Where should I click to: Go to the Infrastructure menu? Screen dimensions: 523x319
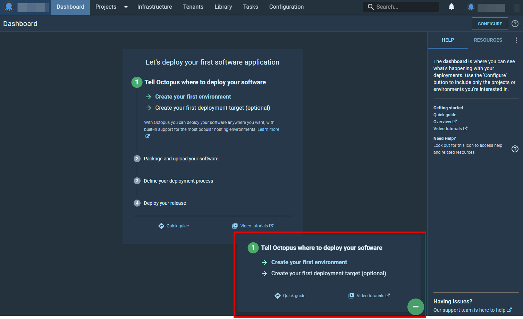point(155,7)
